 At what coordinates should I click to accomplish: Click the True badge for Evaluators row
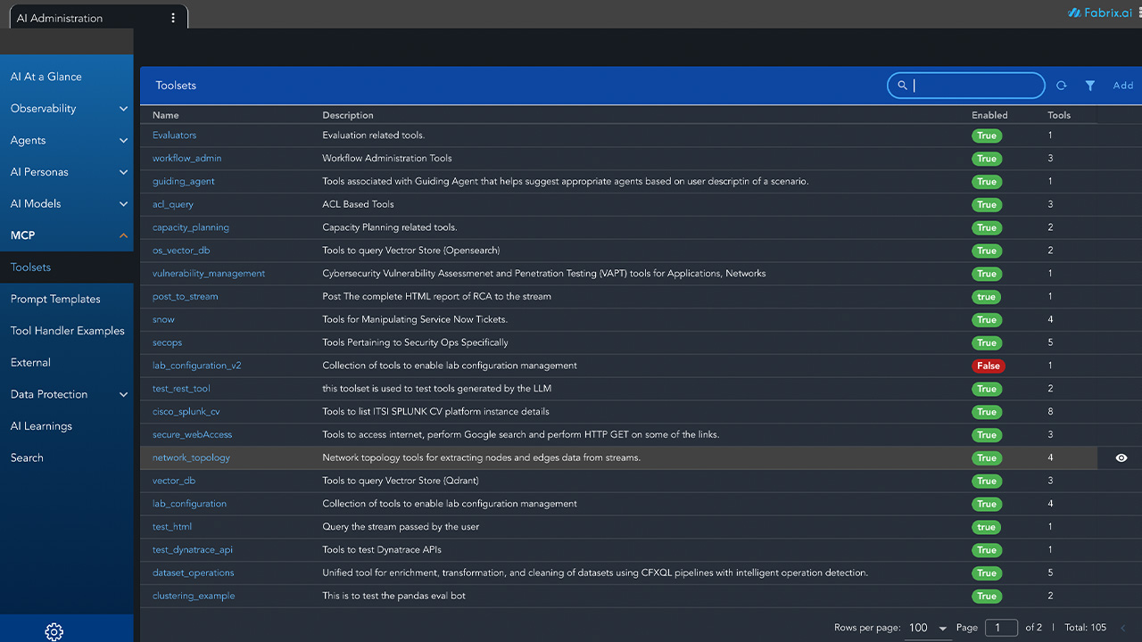pyautogui.click(x=987, y=136)
